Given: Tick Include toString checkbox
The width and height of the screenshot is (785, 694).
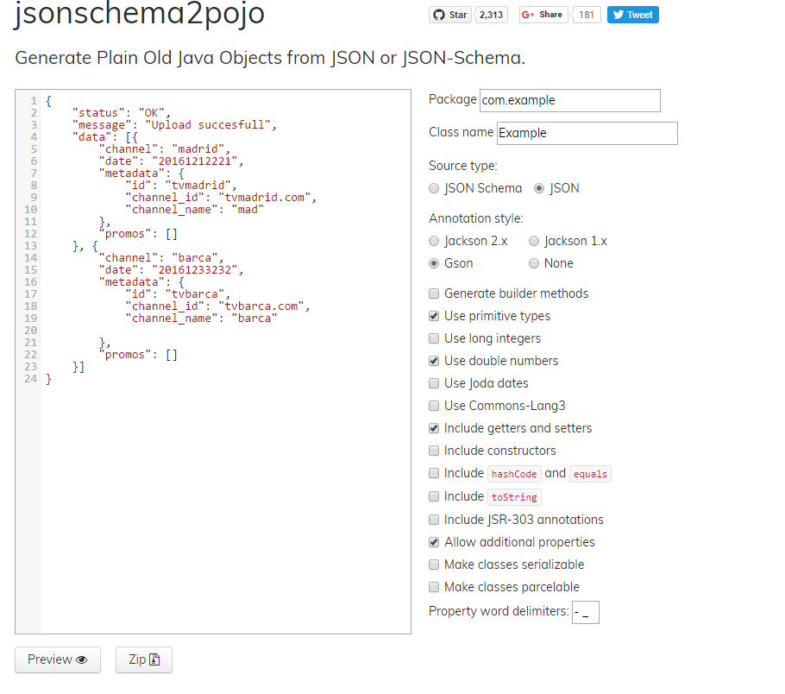Looking at the screenshot, I should click(435, 496).
